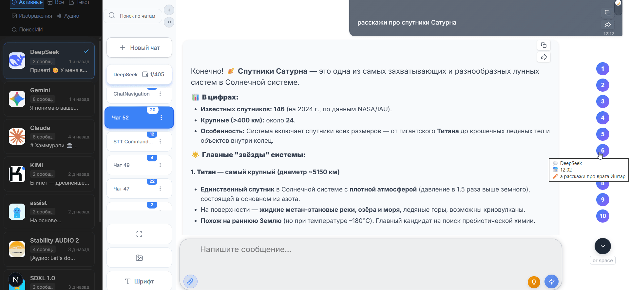Viewport: 629px width, 290px height.
Task: Open the Поиск ИИ search
Action: pos(27,29)
